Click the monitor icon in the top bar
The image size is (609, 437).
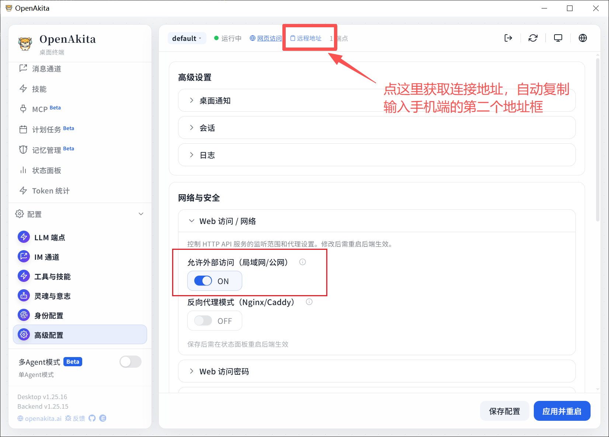[558, 38]
